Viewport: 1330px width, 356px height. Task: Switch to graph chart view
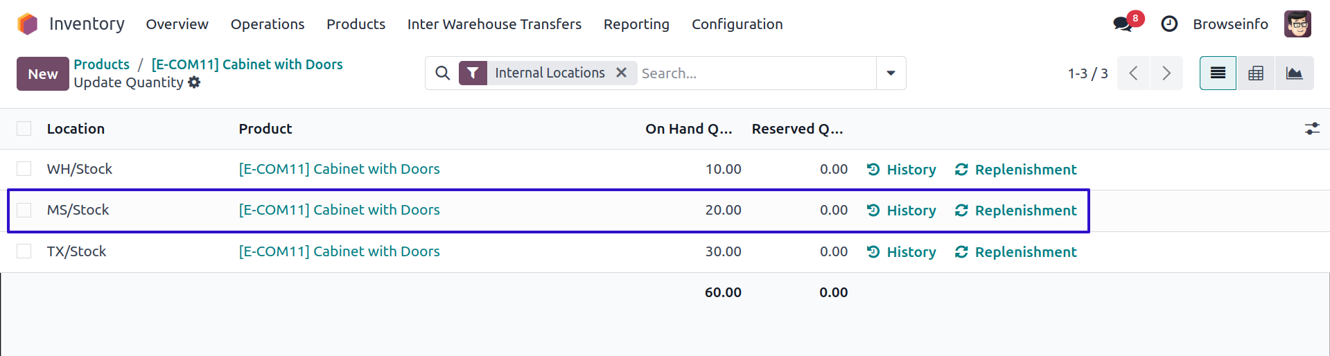(1294, 73)
